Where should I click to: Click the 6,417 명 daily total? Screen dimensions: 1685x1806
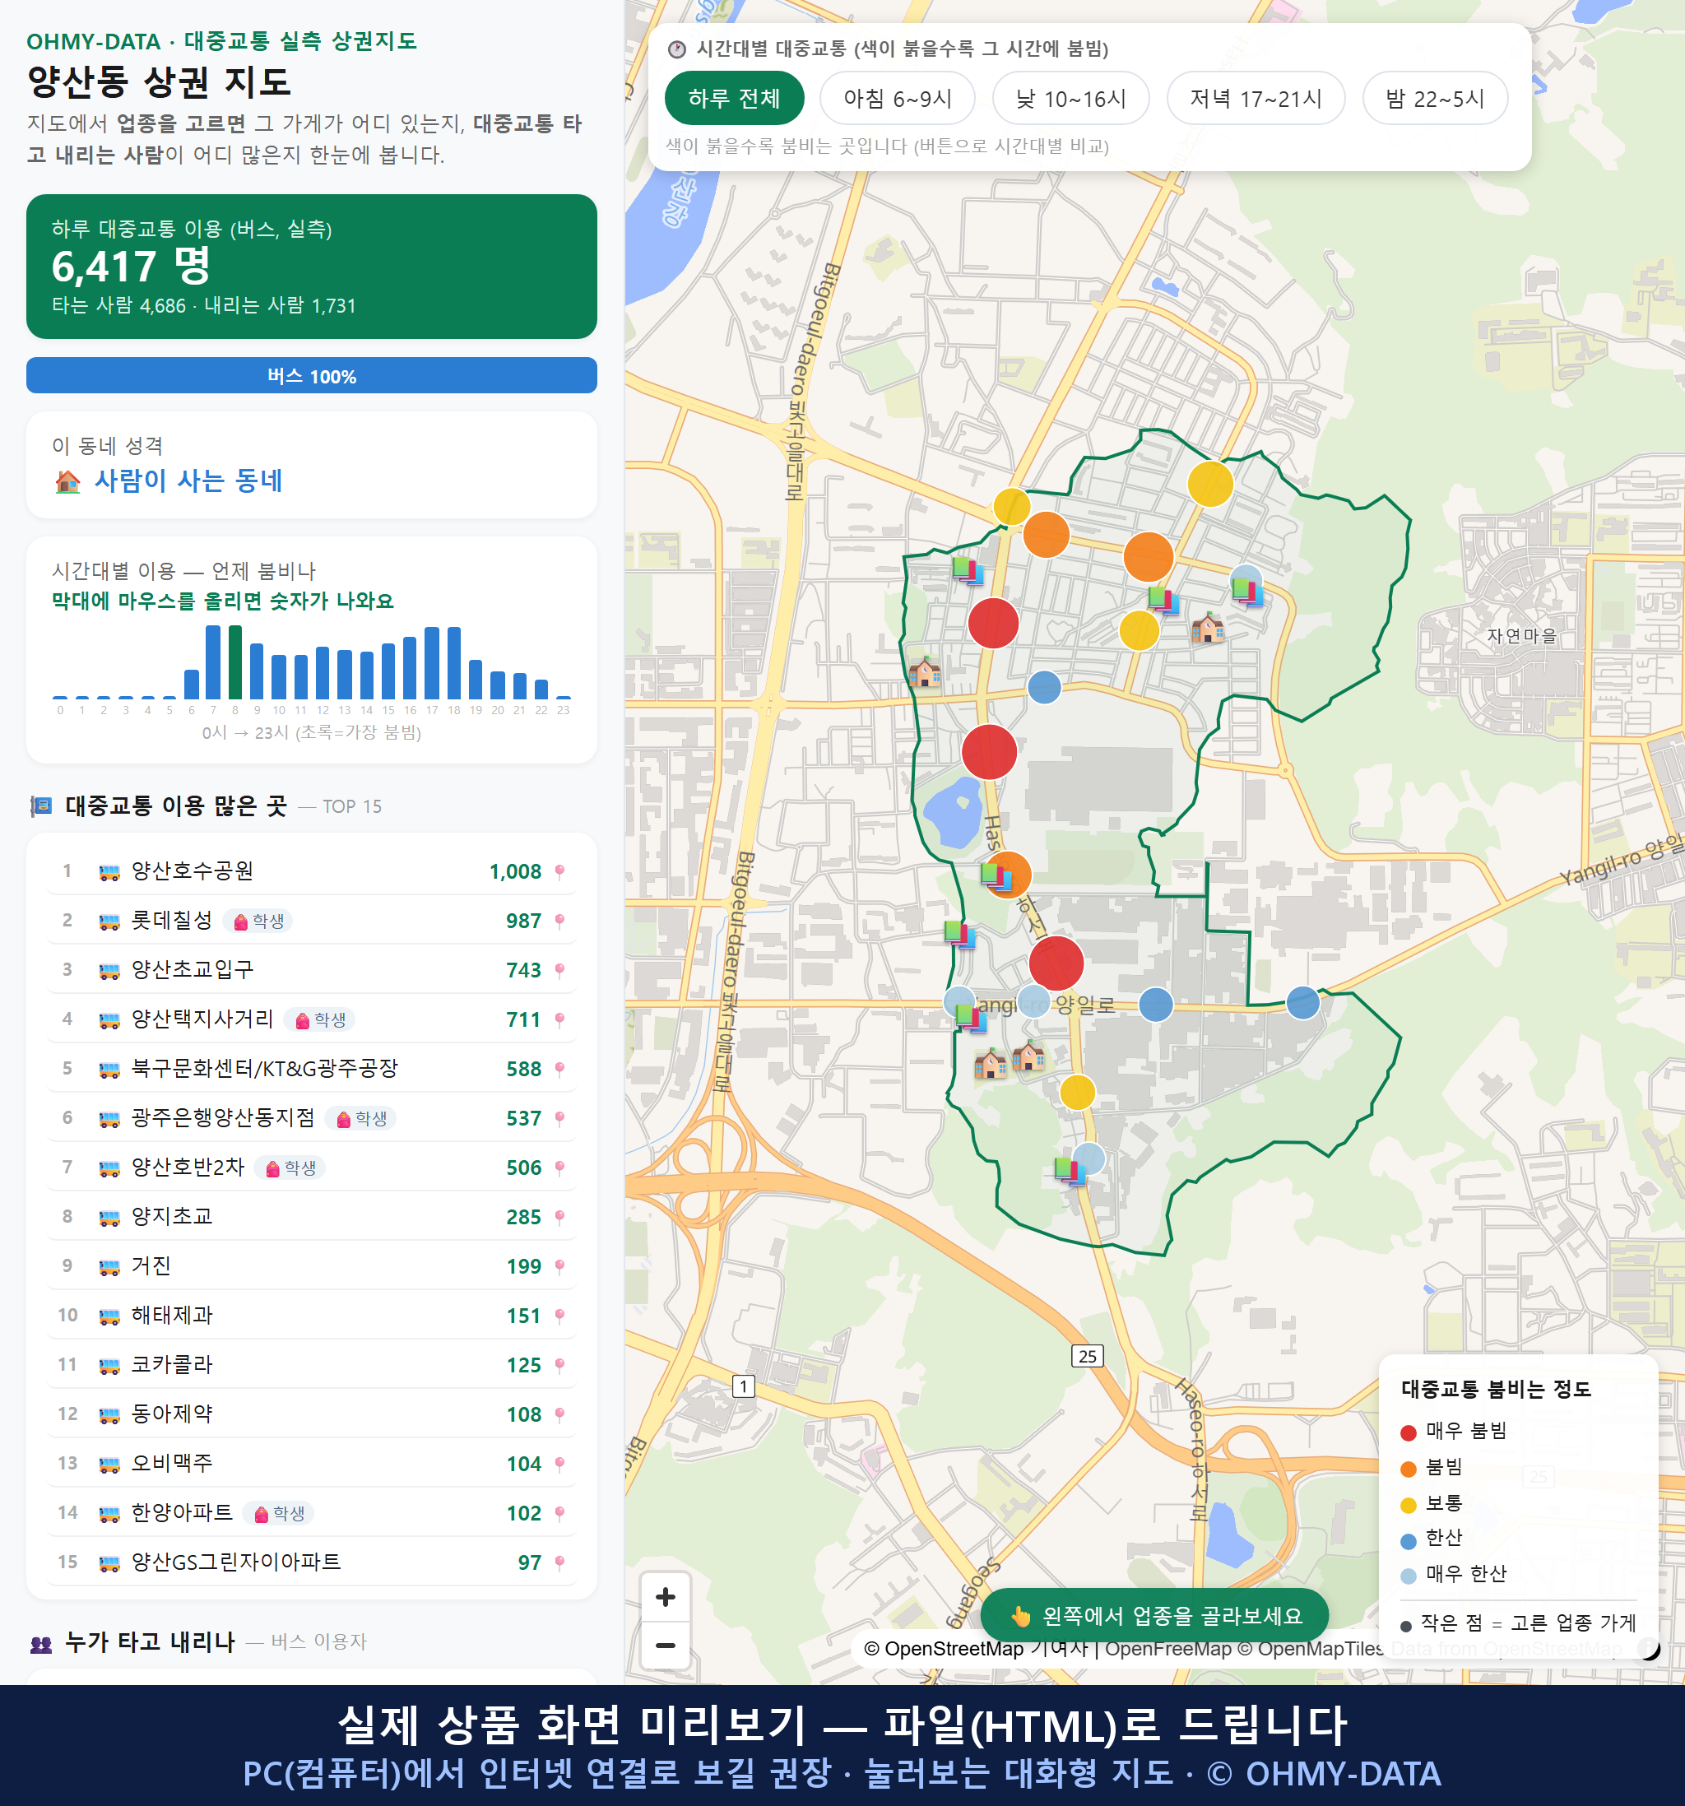[131, 267]
